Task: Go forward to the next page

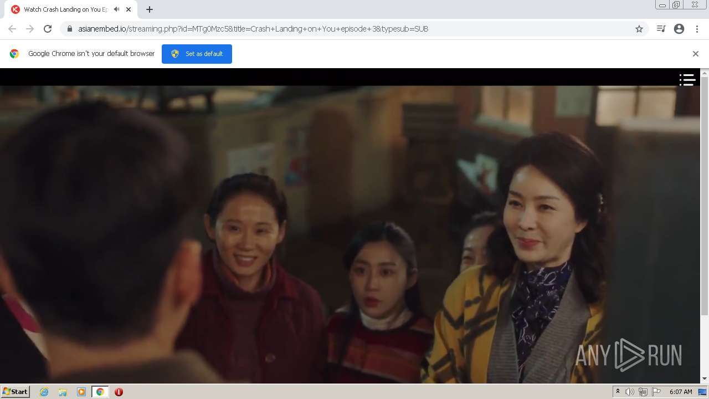Action: [x=30, y=29]
